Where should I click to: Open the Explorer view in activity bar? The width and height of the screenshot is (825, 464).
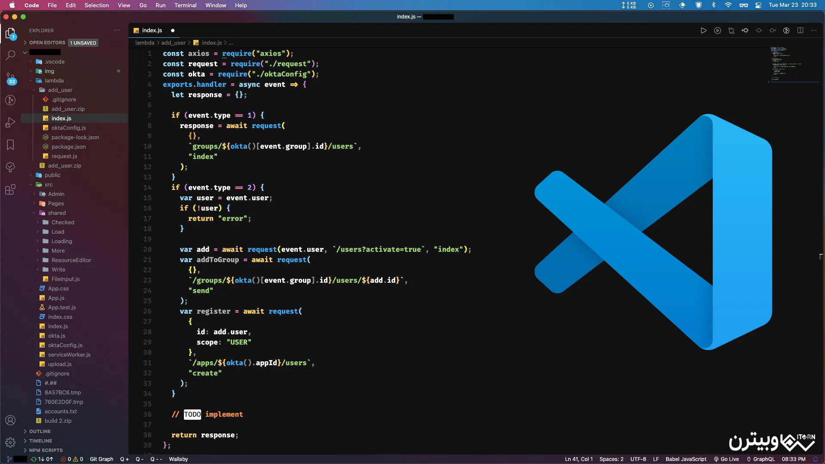pos(10,34)
